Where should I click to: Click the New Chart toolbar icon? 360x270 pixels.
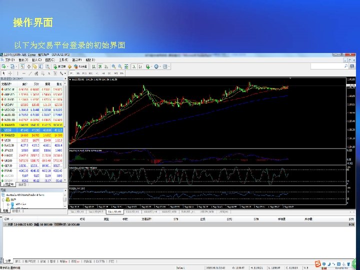[3, 66]
